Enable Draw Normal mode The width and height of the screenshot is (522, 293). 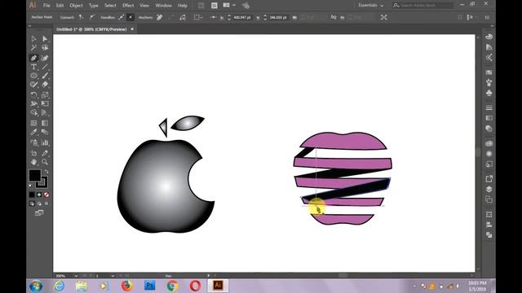32,203
